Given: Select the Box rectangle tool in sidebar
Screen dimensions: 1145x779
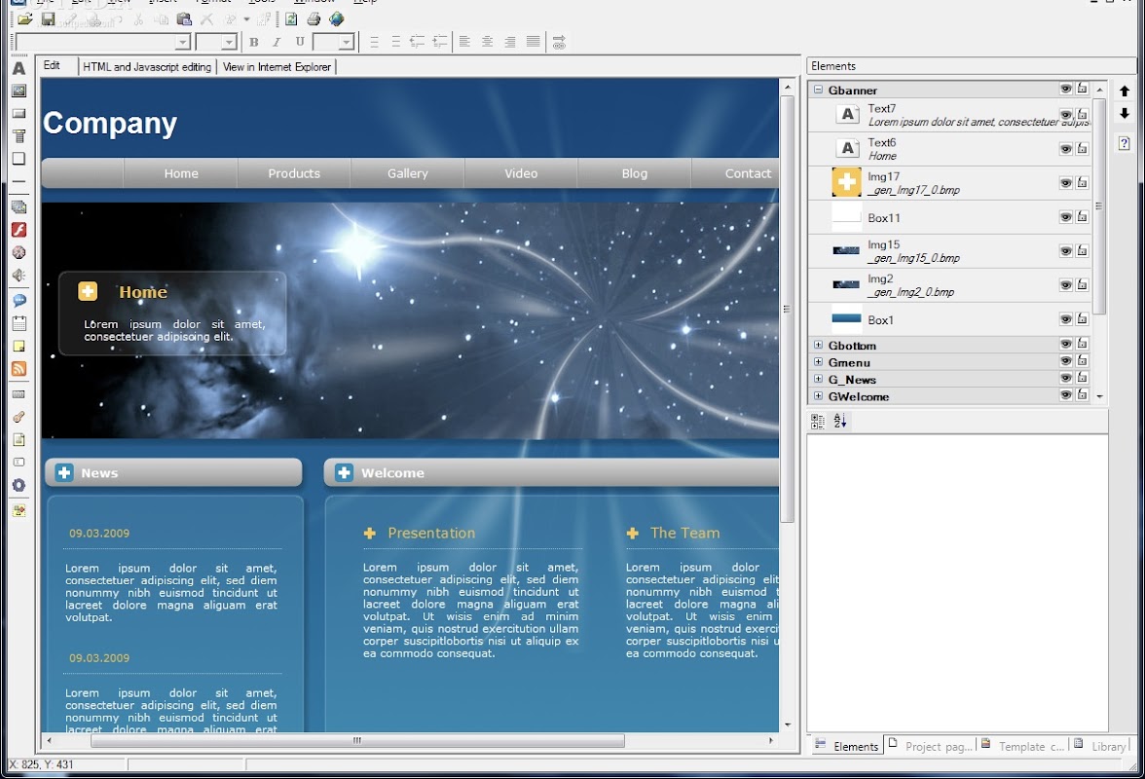Looking at the screenshot, I should [x=19, y=159].
